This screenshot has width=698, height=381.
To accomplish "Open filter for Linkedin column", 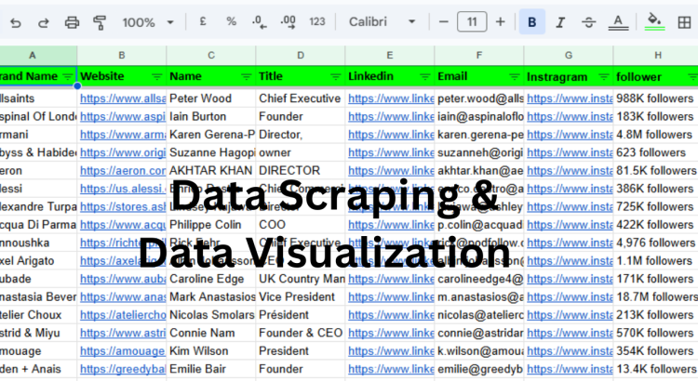I will pos(425,77).
